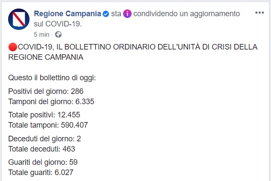Click the 'Deceduti del giorno: 2' line
Viewport: 271px width, 181px height.
click(44, 139)
